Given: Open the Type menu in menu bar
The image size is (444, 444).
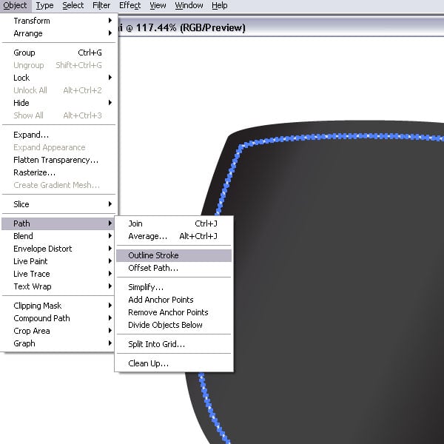Looking at the screenshot, I should pos(44,5).
